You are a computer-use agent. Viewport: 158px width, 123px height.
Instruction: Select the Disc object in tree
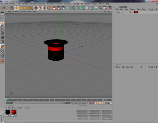coord(119,12)
